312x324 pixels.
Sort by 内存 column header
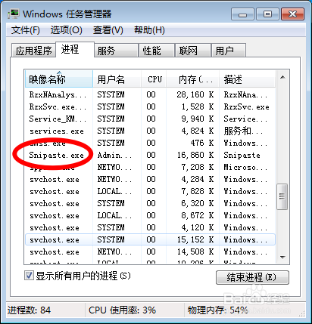click(192, 79)
